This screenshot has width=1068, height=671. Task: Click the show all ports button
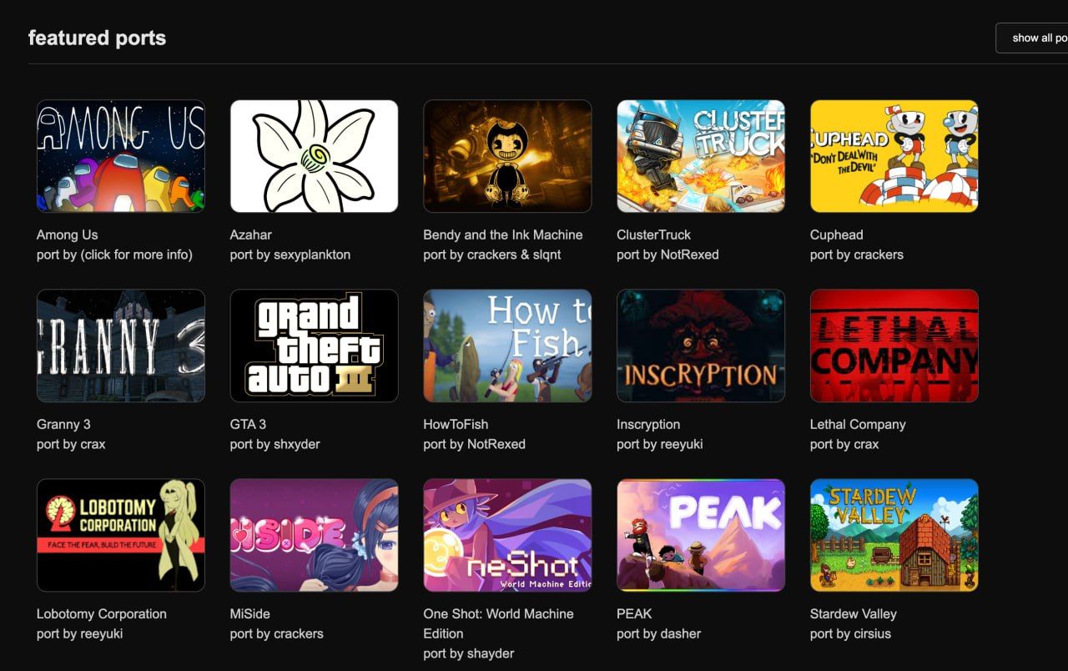pos(1032,38)
